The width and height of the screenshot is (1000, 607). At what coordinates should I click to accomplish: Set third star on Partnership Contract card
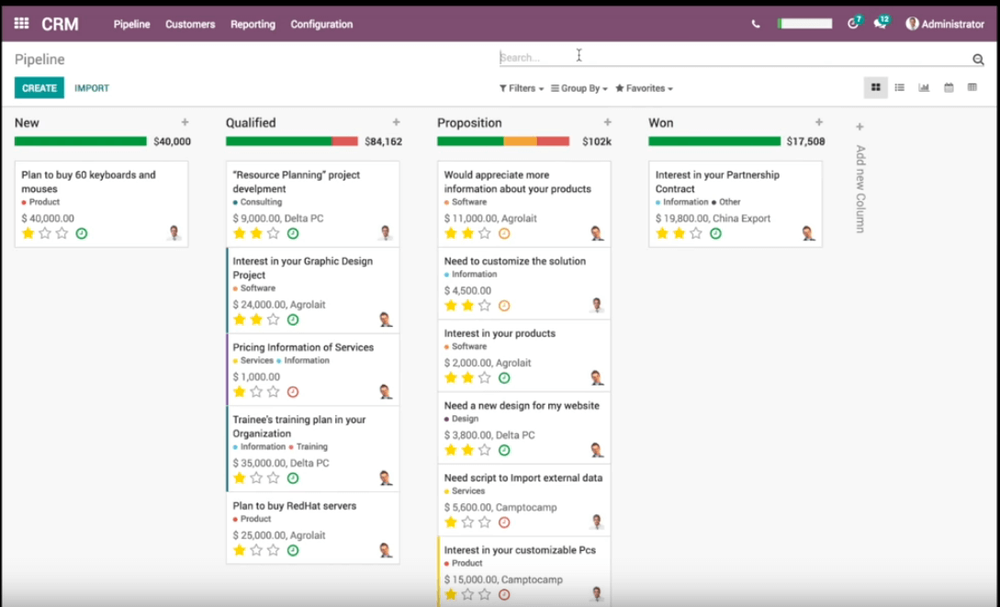coord(696,233)
